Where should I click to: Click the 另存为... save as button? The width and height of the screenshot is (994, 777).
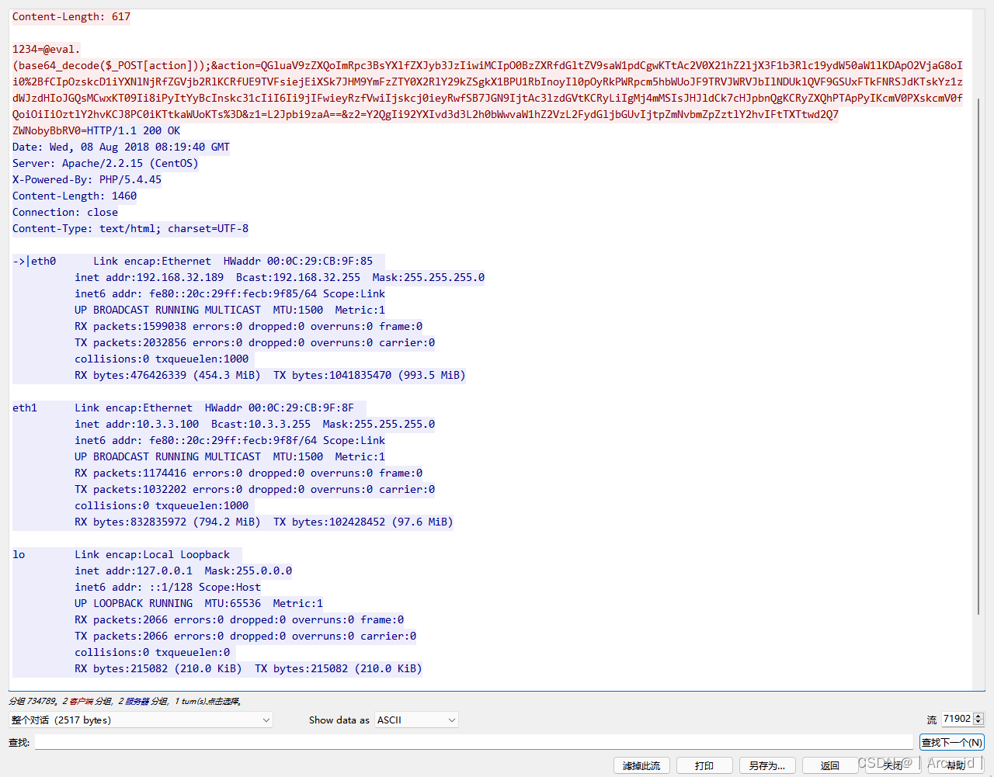767,765
